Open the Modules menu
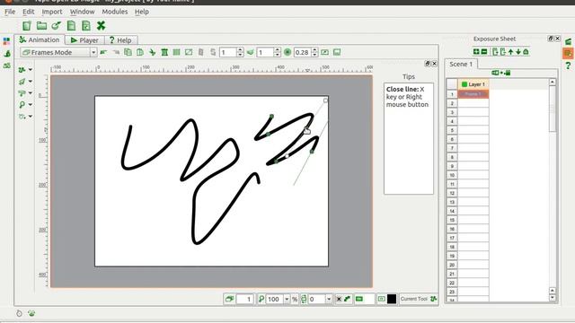Image resolution: width=575 pixels, height=323 pixels. [x=115, y=12]
